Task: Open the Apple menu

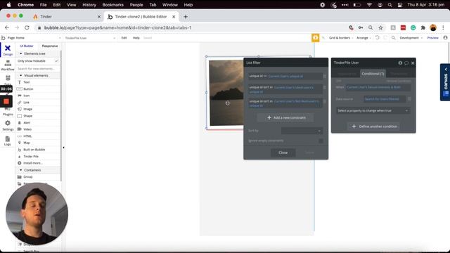Action: pyautogui.click(x=8, y=5)
